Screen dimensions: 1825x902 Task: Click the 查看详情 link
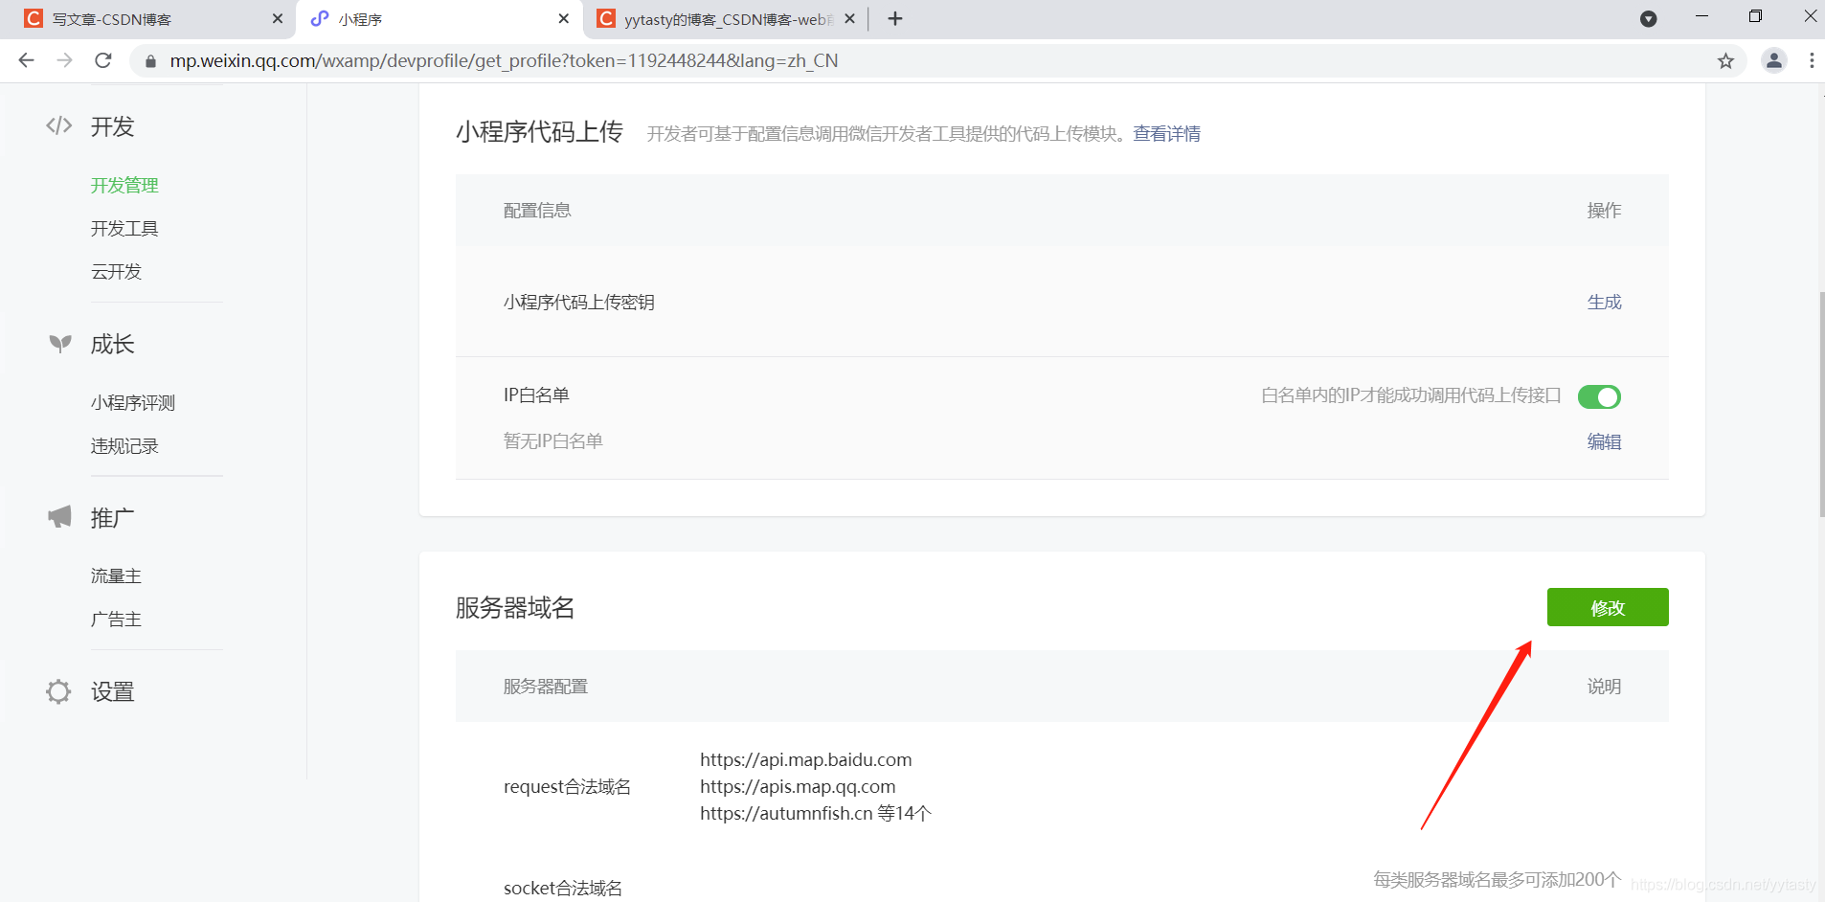pyautogui.click(x=1166, y=133)
